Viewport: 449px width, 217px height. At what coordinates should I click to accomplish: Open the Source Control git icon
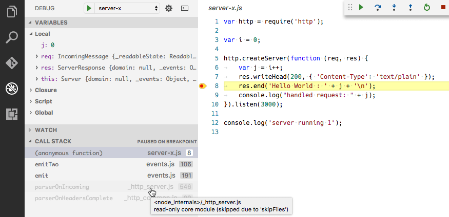[12, 63]
